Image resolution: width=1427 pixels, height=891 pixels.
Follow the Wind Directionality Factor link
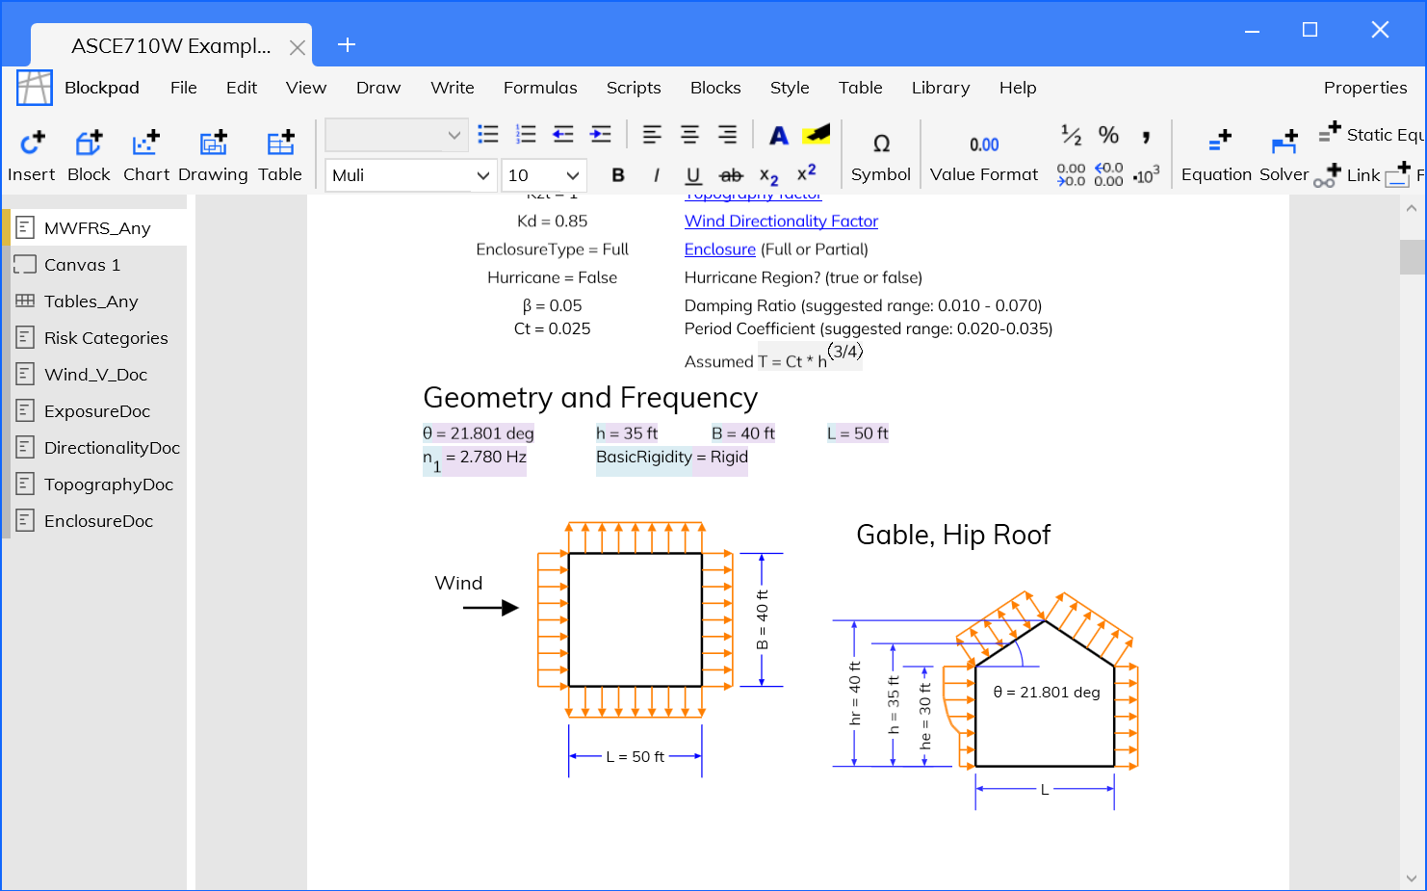coord(781,222)
